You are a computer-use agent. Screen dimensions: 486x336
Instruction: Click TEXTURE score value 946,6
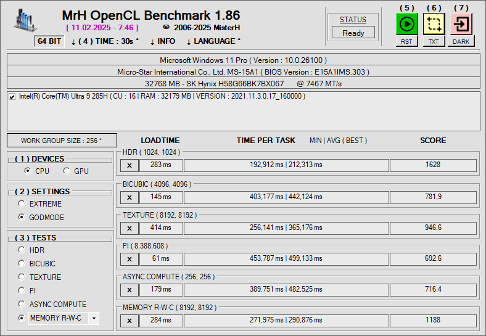click(433, 228)
